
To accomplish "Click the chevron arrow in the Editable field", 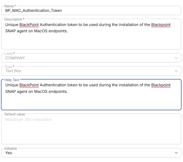I will click(176, 153).
